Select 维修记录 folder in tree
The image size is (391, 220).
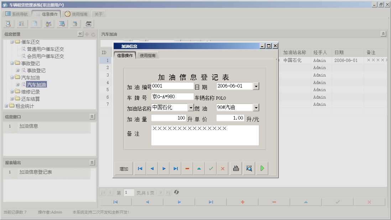[30, 92]
